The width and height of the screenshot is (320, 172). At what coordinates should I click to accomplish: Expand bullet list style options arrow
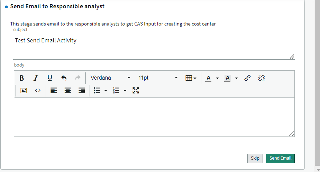106,91
